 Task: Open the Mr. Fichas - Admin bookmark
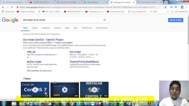pos(52,12)
